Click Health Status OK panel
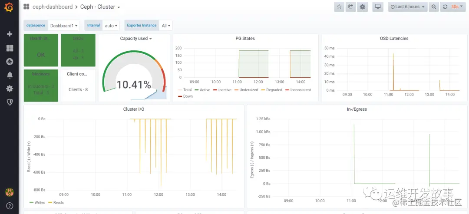 [41, 50]
